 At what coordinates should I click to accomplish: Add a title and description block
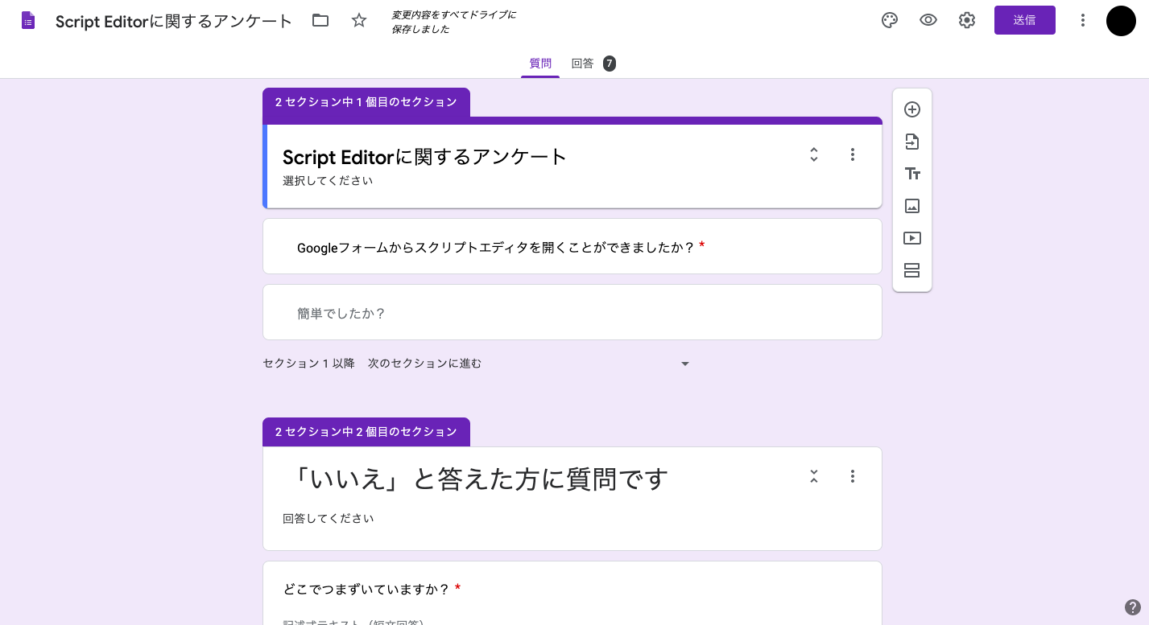[912, 174]
